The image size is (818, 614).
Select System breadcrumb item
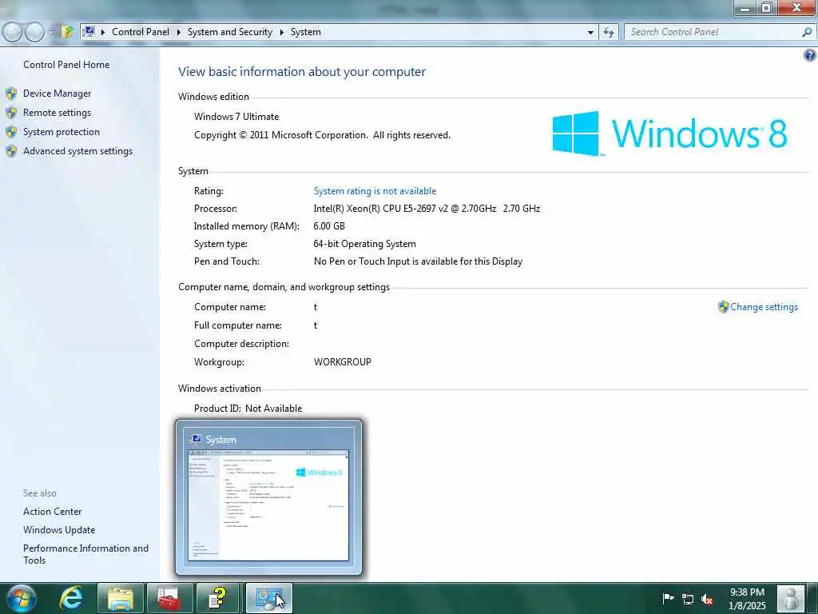(305, 32)
